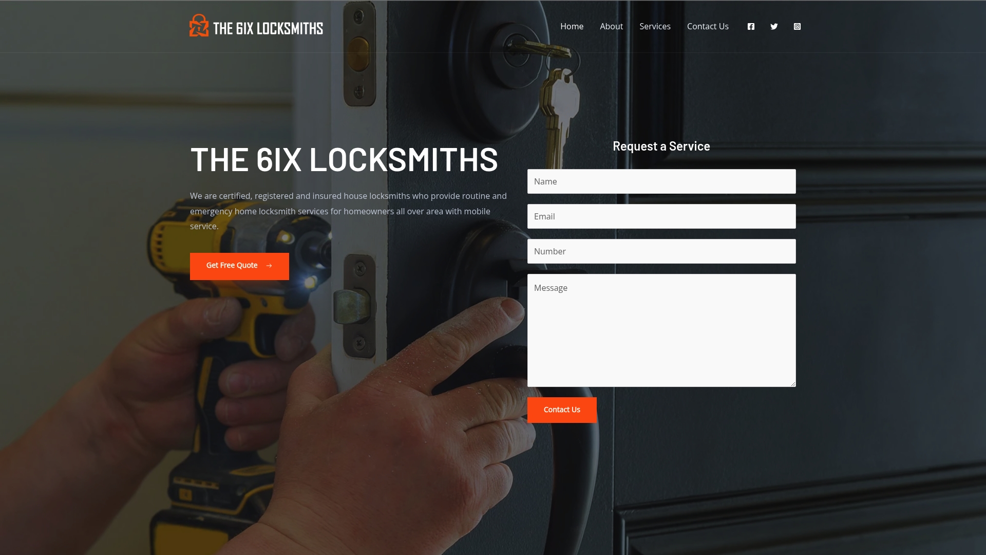Click the orange padlock logo icon
This screenshot has height=555, width=986.
[x=198, y=25]
